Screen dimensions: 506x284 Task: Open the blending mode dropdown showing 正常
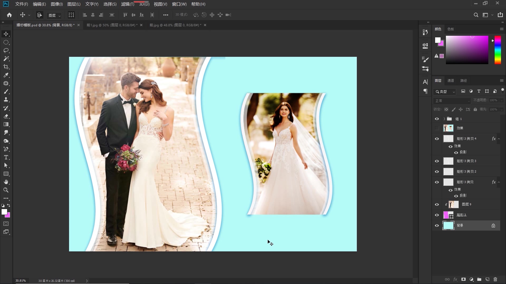452,101
